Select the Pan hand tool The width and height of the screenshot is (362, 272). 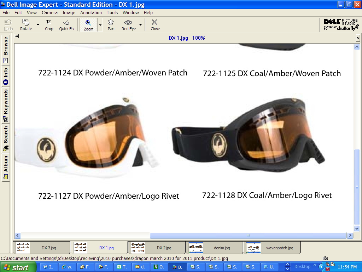tap(111, 25)
